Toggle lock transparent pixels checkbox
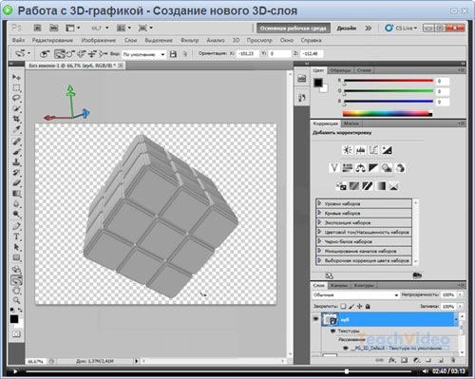475x379 pixels. pyautogui.click(x=343, y=306)
